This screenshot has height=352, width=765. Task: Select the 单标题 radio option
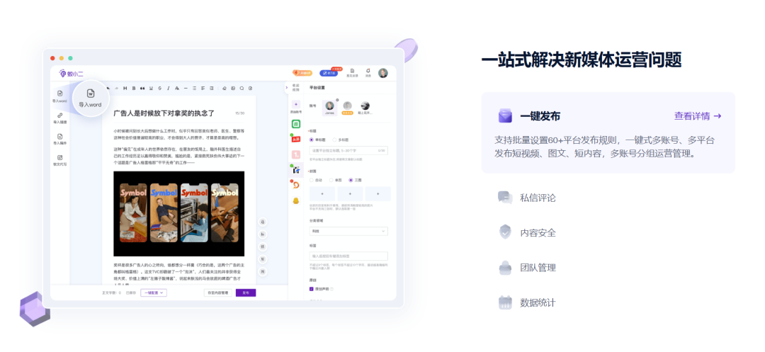click(x=310, y=140)
